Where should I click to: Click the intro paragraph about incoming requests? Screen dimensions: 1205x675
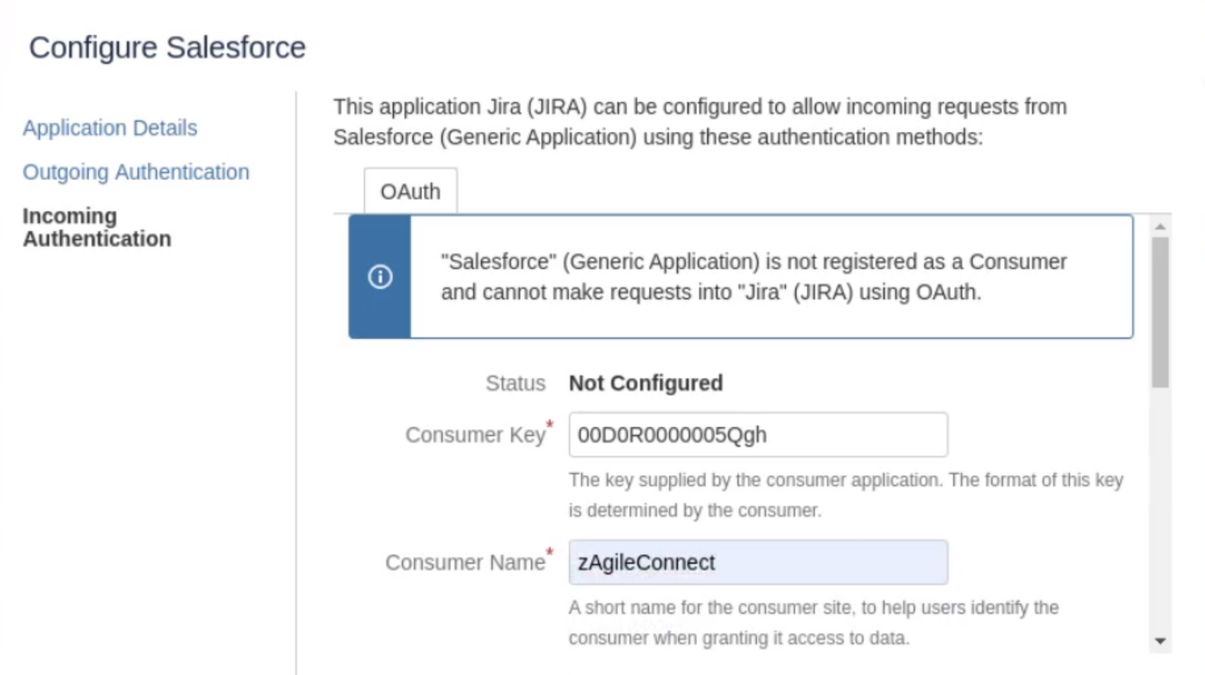pyautogui.click(x=699, y=122)
